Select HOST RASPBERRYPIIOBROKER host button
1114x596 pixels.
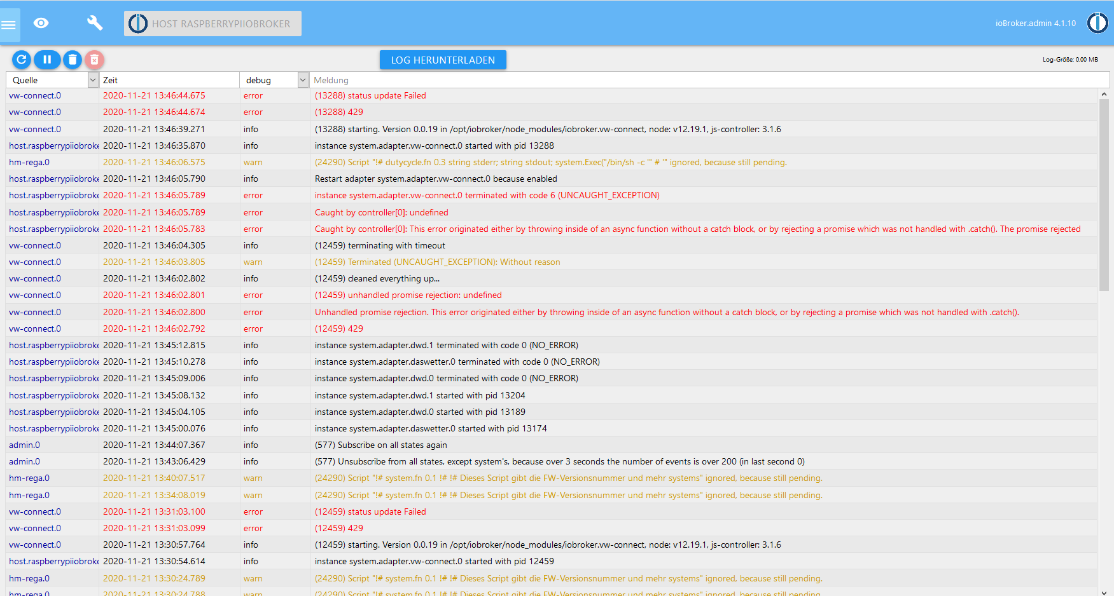tap(212, 24)
